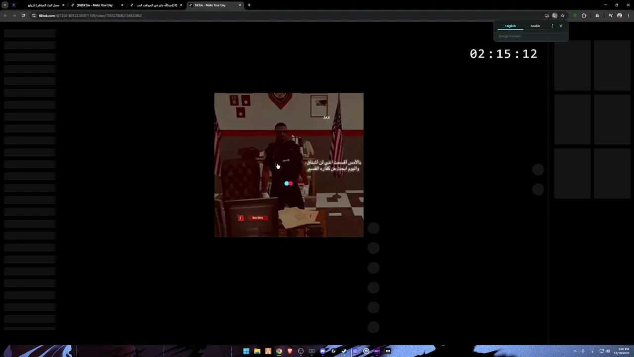This screenshot has height=357, width=634.
Task: Bookmark this page with the star
Action: point(563,15)
